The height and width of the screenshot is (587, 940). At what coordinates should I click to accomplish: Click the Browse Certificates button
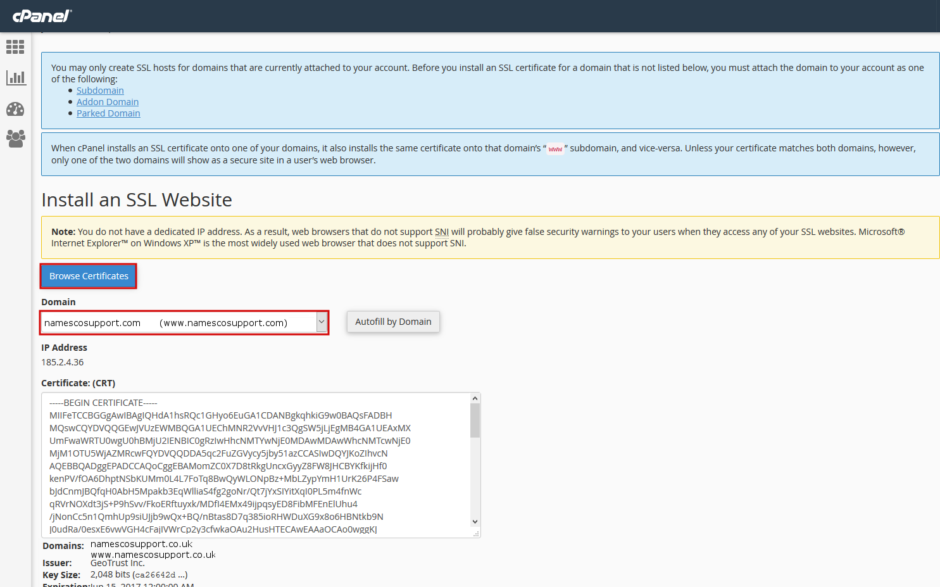[x=89, y=276]
